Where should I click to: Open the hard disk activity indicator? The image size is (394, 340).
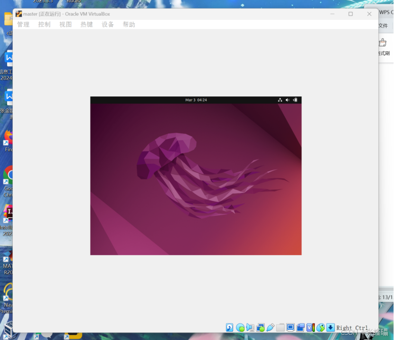click(x=229, y=328)
